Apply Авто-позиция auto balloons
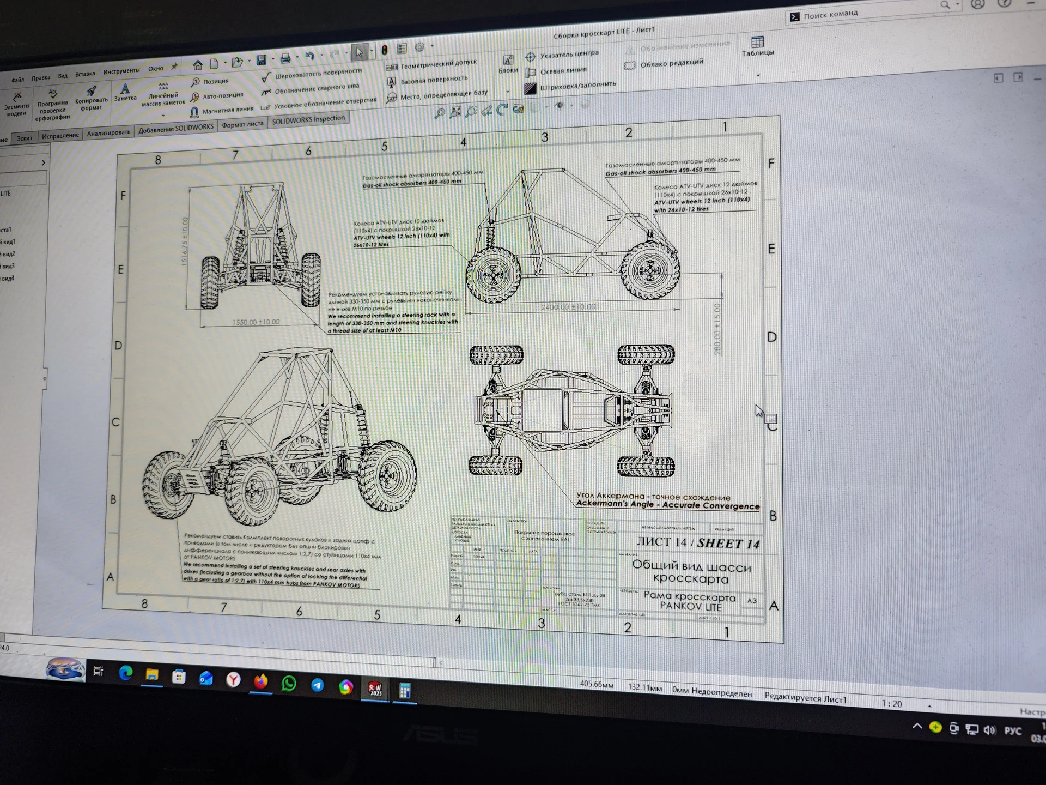The width and height of the screenshot is (1046, 785). [217, 96]
